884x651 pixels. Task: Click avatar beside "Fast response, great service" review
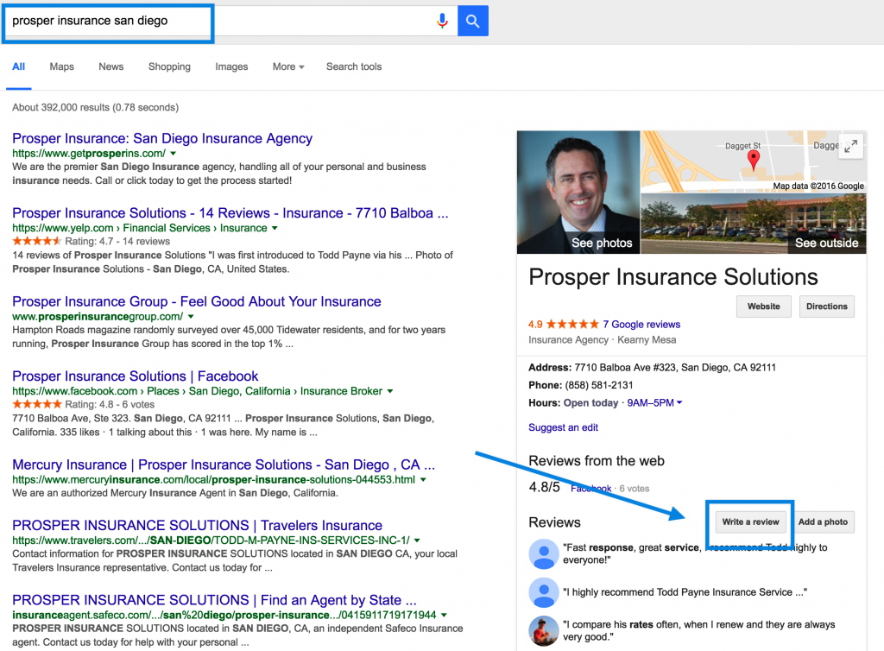click(x=544, y=553)
